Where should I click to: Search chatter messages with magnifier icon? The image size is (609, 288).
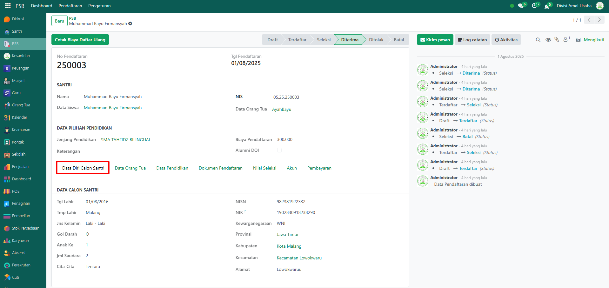click(x=538, y=40)
